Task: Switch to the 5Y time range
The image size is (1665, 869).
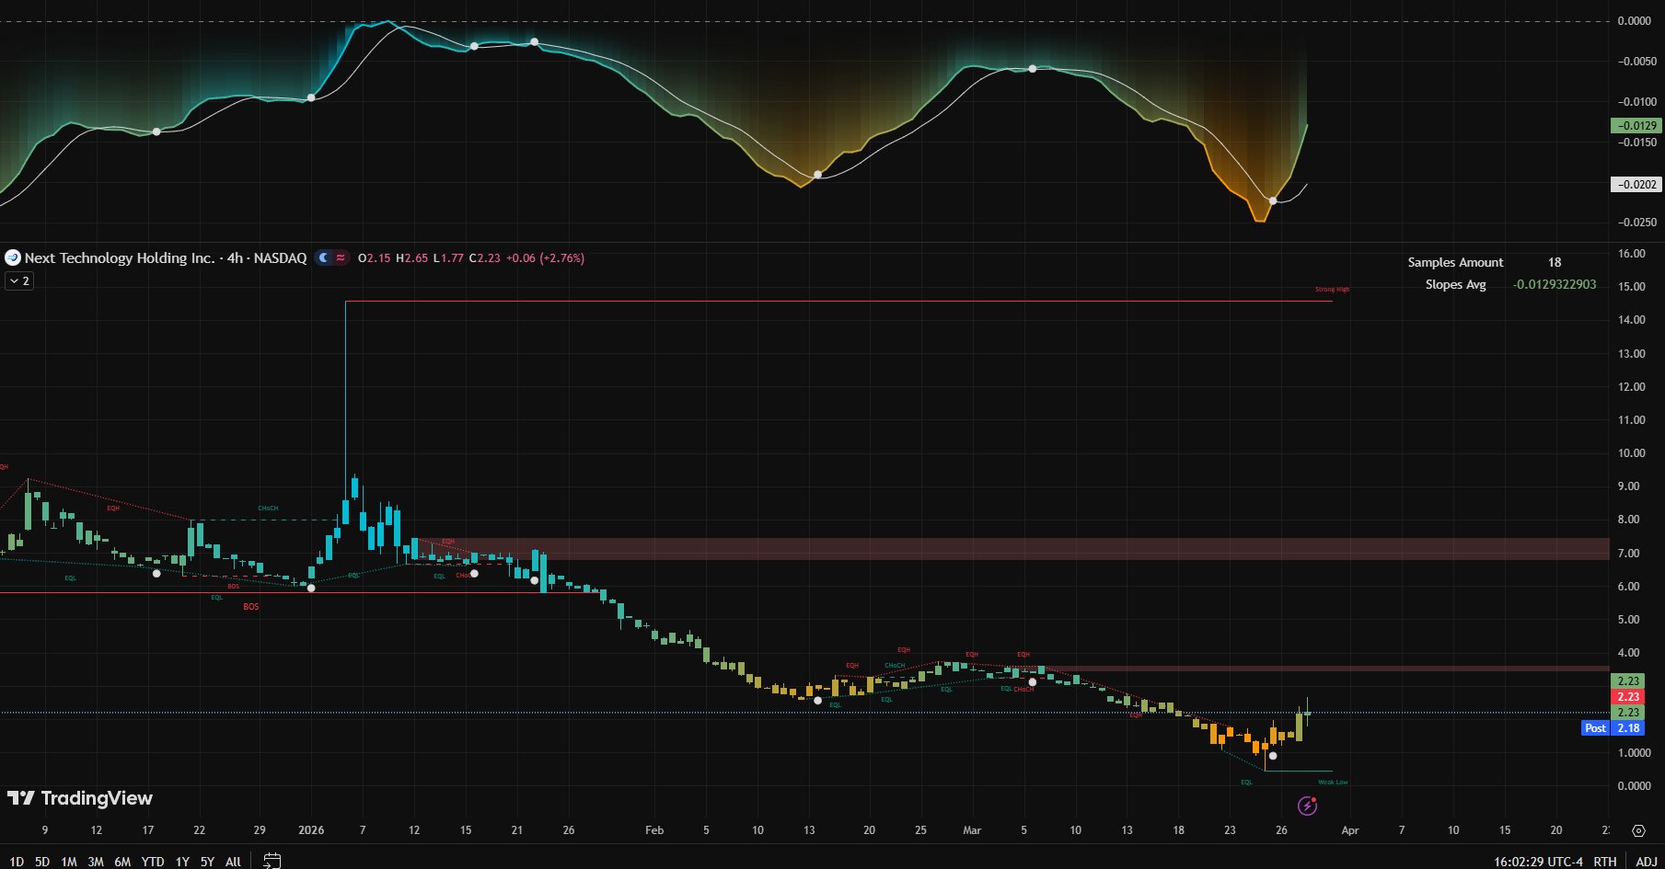Action: (x=207, y=862)
